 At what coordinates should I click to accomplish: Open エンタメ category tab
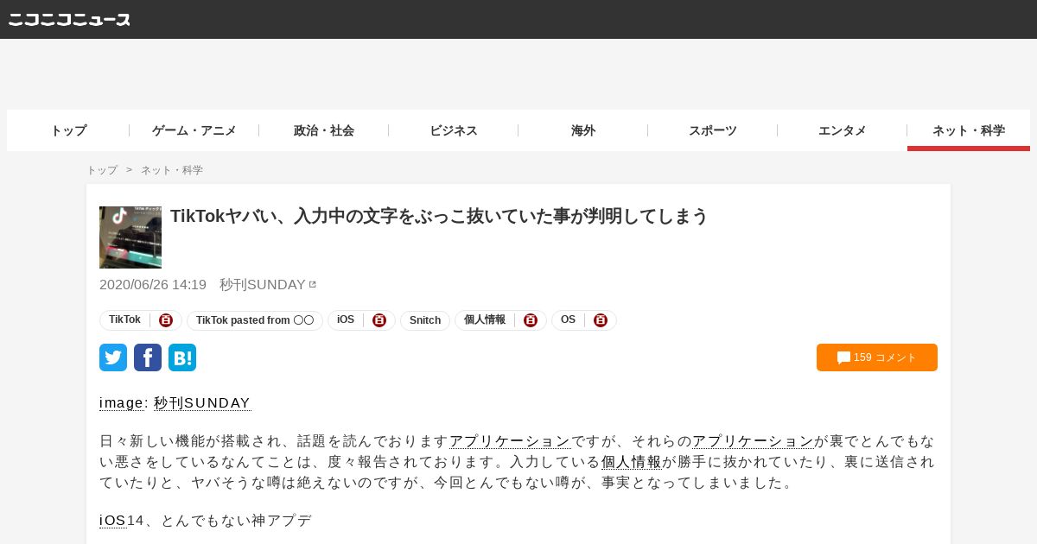coord(843,130)
